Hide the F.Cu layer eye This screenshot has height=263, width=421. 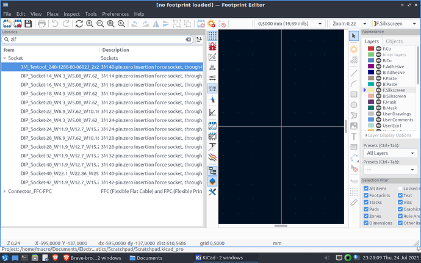(x=378, y=49)
